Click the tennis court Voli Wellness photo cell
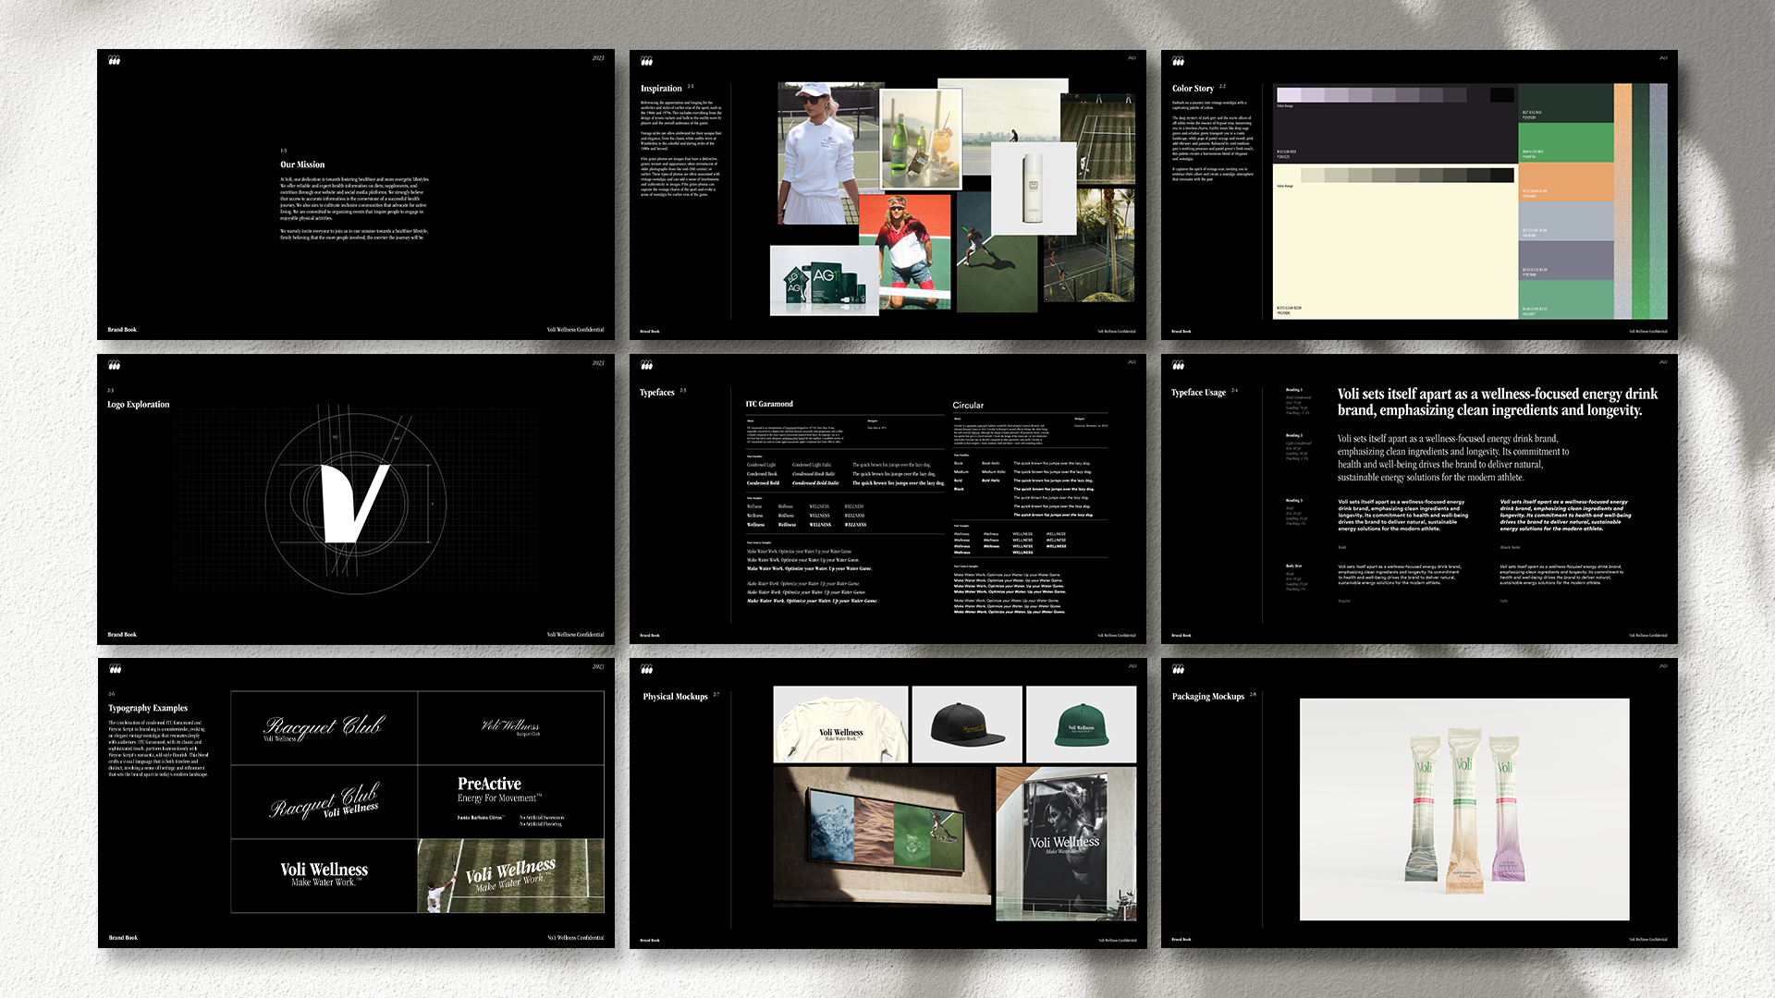Image resolution: width=1775 pixels, height=998 pixels. click(510, 876)
